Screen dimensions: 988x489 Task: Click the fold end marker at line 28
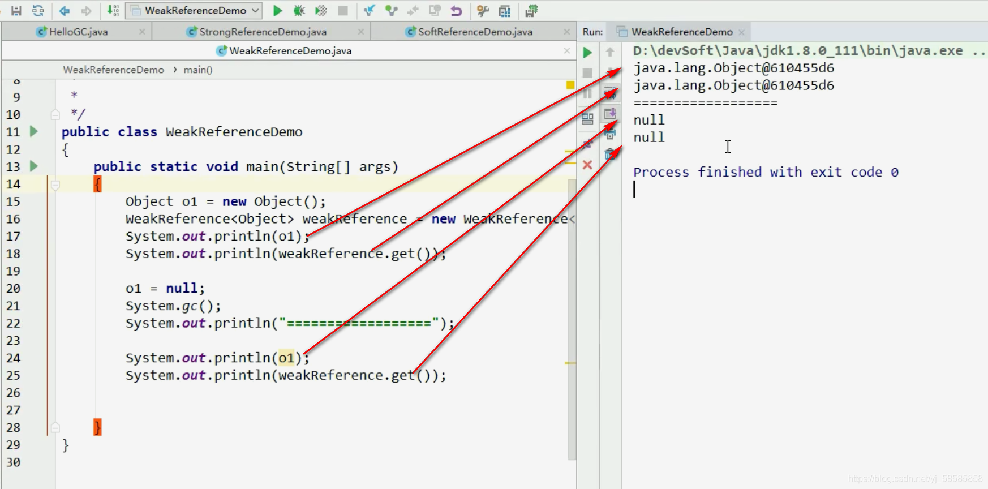tap(55, 428)
